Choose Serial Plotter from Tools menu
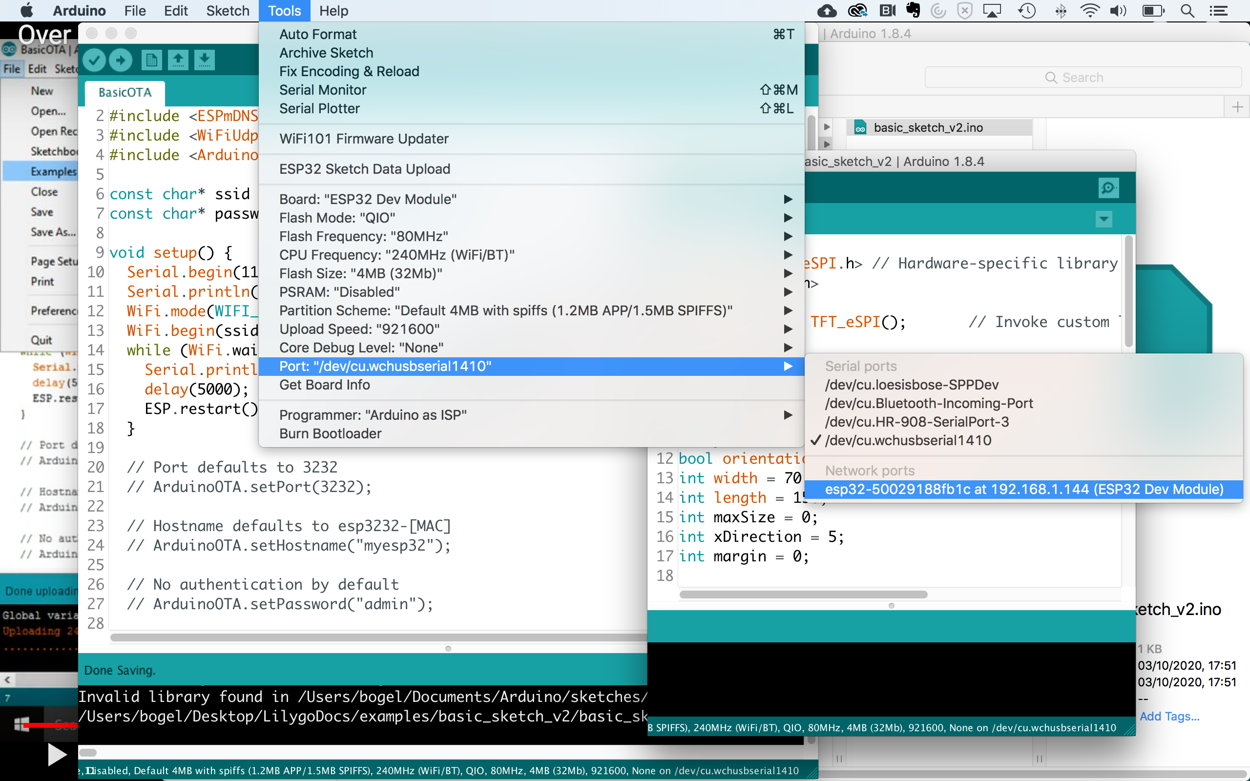Viewport: 1250px width, 781px height. coord(319,108)
